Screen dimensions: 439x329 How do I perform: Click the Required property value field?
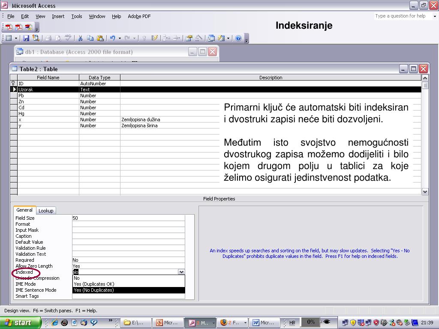[x=129, y=260]
